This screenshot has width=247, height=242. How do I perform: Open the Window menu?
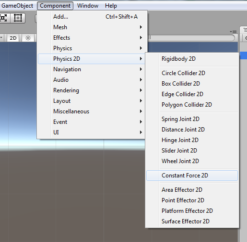pyautogui.click(x=88, y=6)
